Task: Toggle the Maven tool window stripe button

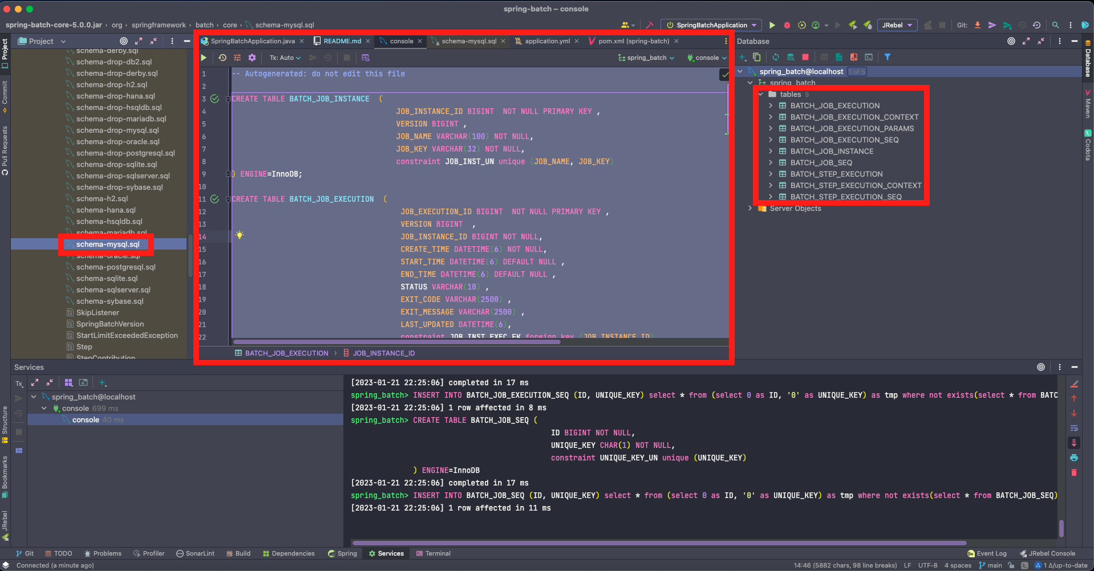Action: click(1088, 104)
